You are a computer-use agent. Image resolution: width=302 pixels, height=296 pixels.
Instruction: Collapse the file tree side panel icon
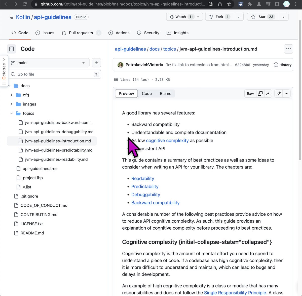[12, 49]
